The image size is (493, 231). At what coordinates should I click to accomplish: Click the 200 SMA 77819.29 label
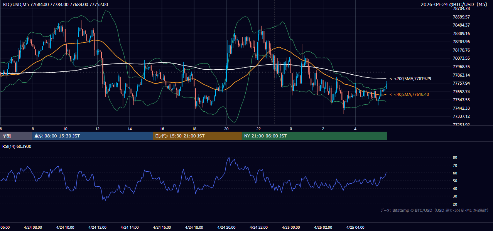pyautogui.click(x=410, y=79)
